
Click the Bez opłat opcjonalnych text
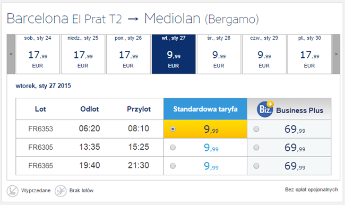click(312, 190)
